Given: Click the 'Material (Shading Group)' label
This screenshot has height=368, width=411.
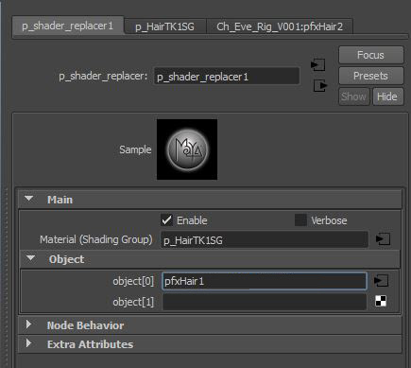Looking at the screenshot, I should click(x=96, y=240).
